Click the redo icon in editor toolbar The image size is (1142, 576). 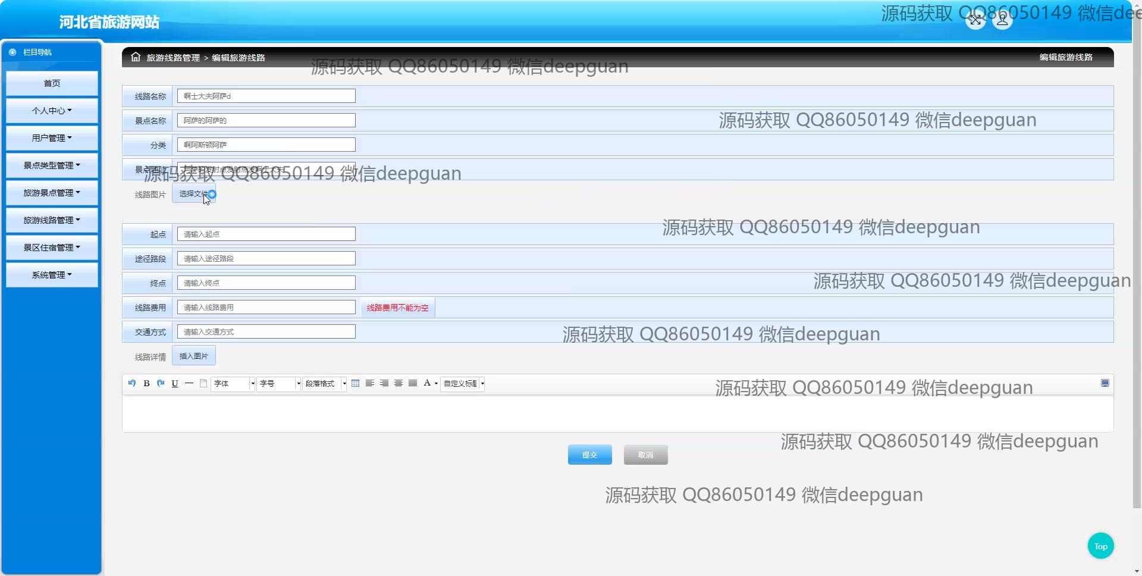pos(161,384)
